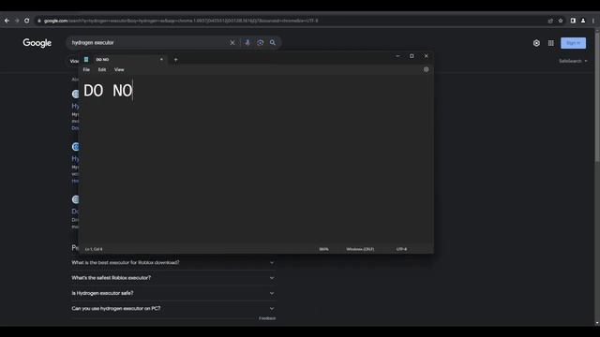This screenshot has width=600, height=337.
Task: Open the Notepad Edit menu
Action: pyautogui.click(x=102, y=69)
